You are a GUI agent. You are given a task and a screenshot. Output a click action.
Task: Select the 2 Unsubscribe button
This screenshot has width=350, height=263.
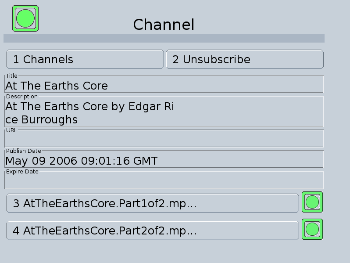[x=245, y=59]
